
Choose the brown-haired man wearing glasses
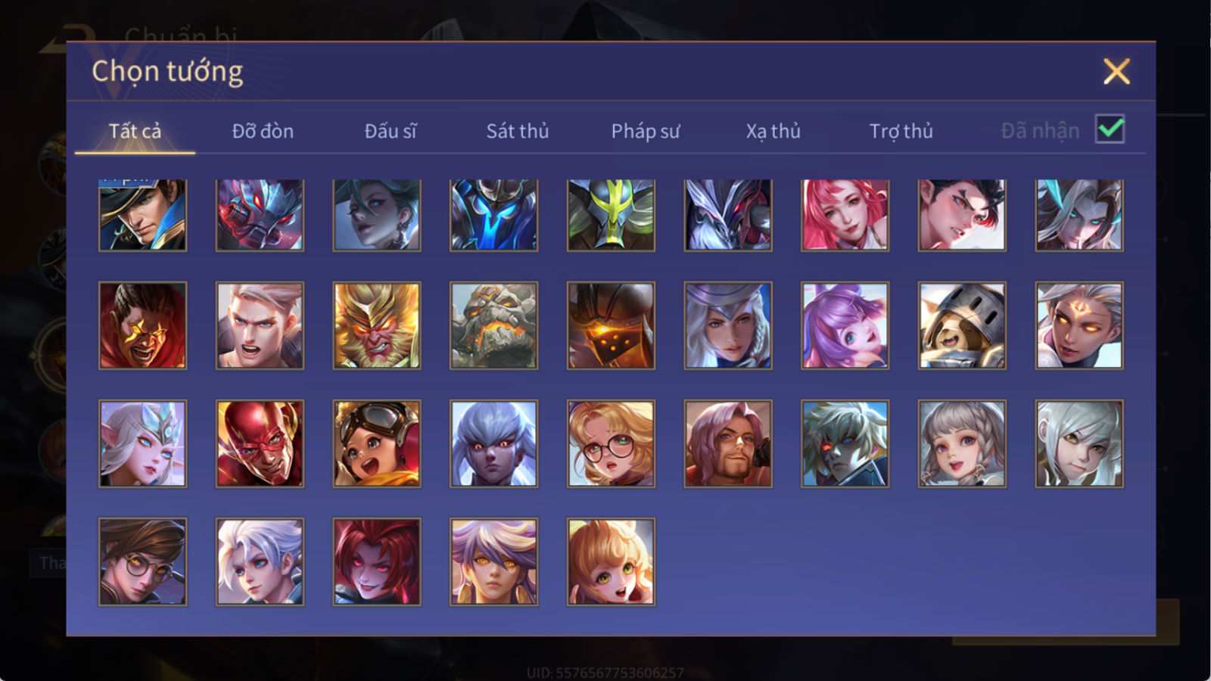point(142,561)
